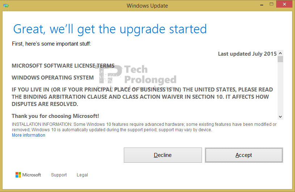This screenshot has width=295, height=192.
Task: Click the Microsoft Software License Terms heading
Action: [x=63, y=65]
